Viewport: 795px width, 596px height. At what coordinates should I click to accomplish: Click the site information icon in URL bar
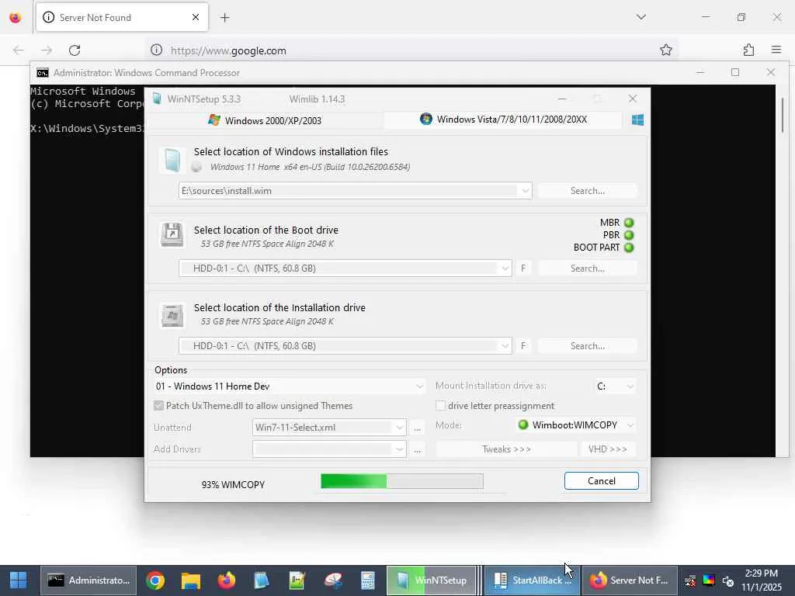[157, 50]
